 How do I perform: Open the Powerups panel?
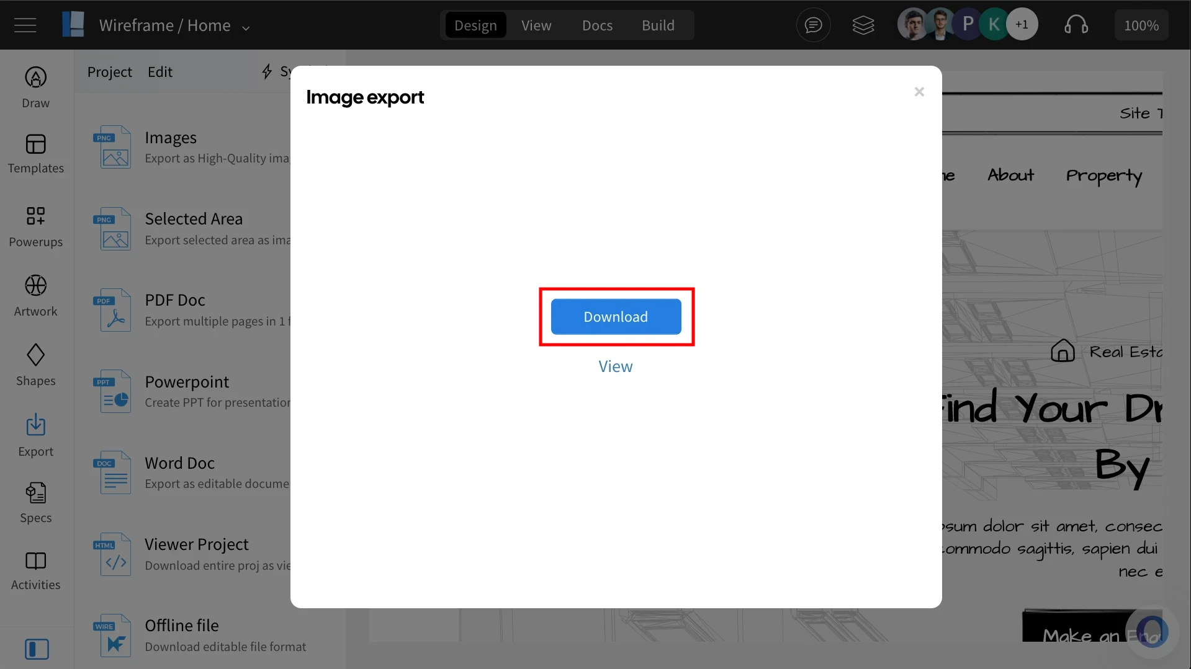[35, 226]
